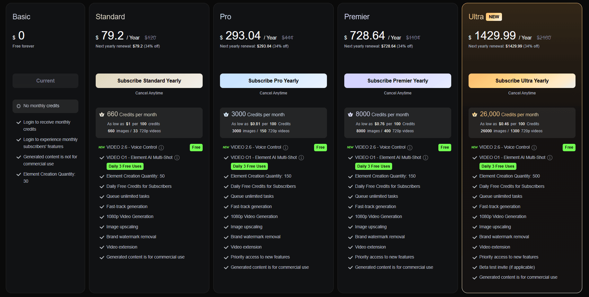Click Premier Daily Free Credits for Subscribers
The width and height of the screenshot is (589, 297).
click(387, 186)
